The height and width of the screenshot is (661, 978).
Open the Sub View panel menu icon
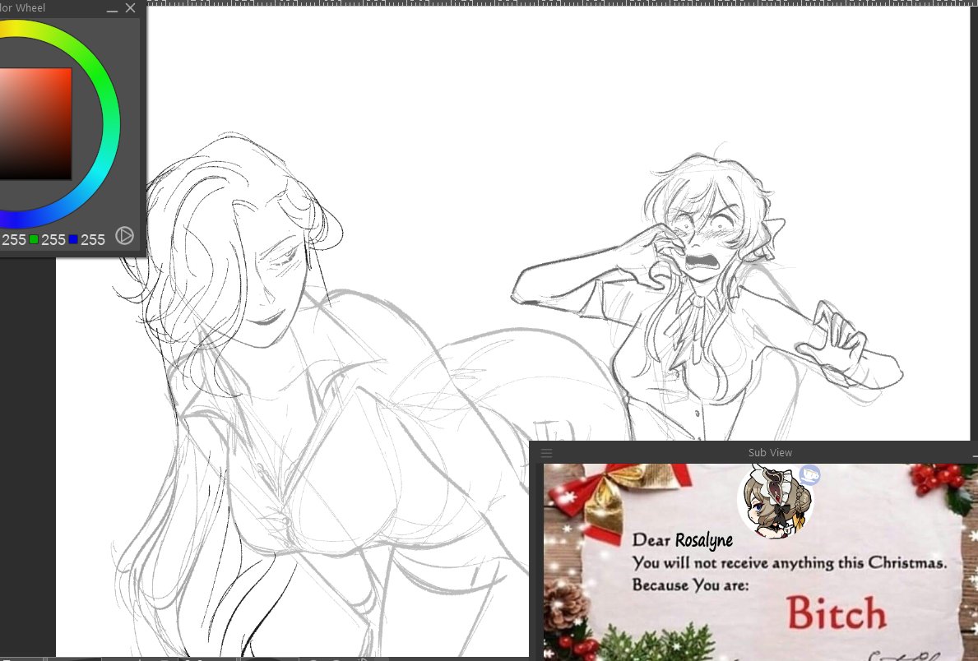546,453
